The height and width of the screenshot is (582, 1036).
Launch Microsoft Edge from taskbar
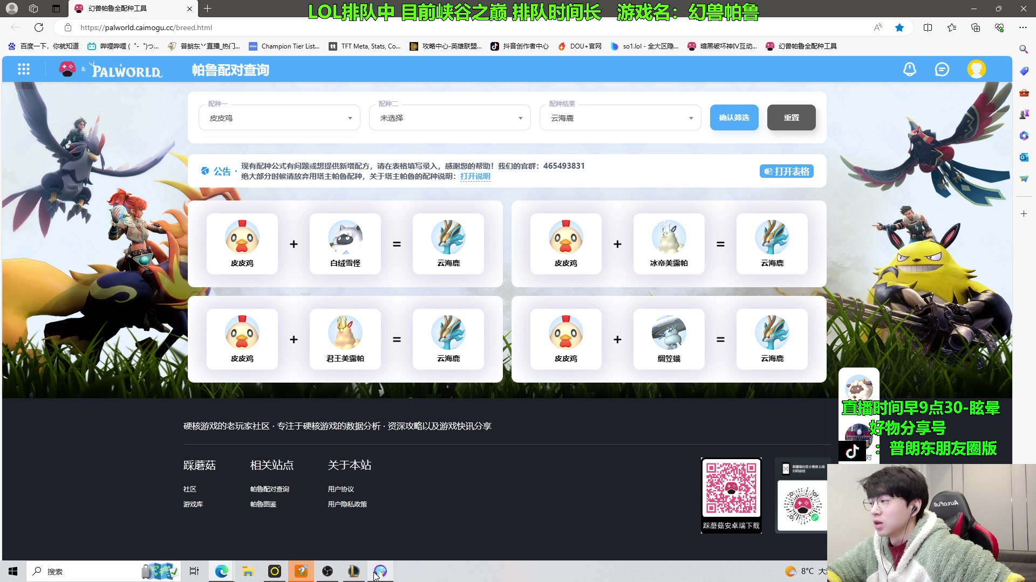[221, 571]
